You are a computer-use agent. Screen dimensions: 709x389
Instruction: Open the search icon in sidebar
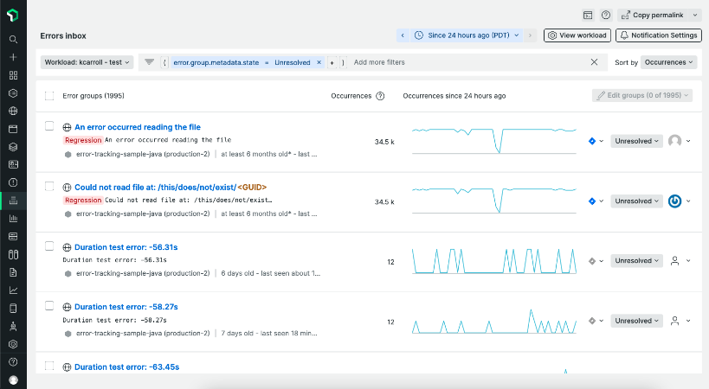click(x=13, y=39)
